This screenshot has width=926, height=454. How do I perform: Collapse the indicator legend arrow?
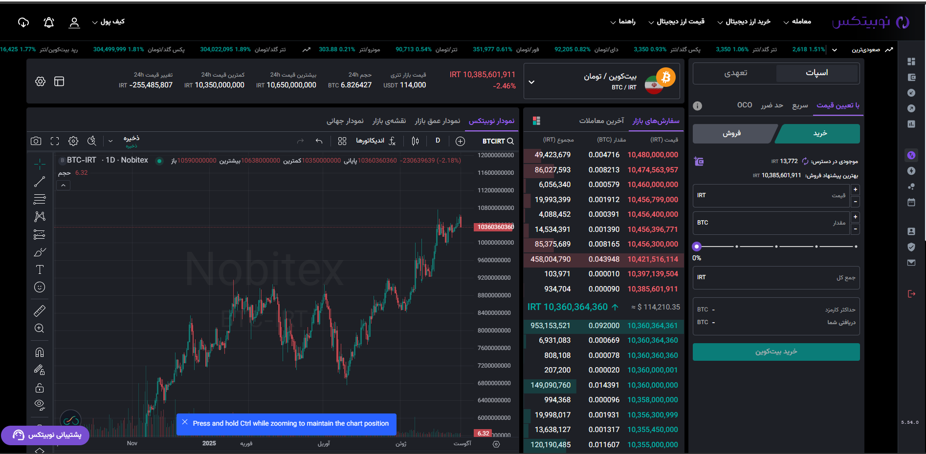click(x=63, y=186)
